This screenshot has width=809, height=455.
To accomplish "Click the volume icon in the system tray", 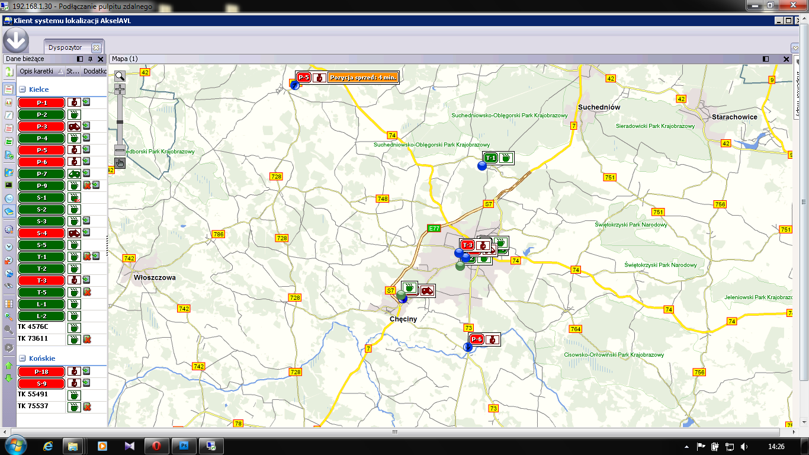I will [744, 447].
